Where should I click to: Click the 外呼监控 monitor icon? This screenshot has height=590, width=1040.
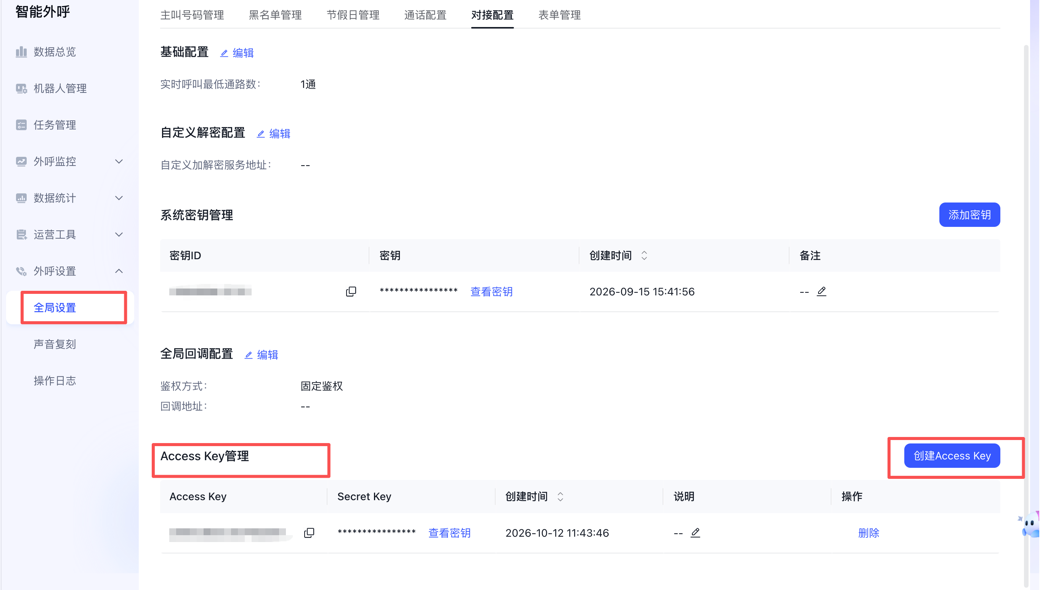[x=21, y=161]
